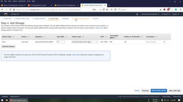183x102 pixels.
Task: Open Learn more about storage options
Action: click(99, 28)
